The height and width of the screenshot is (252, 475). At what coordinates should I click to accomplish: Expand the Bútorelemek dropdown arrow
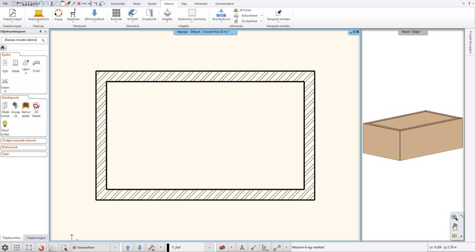point(261,15)
